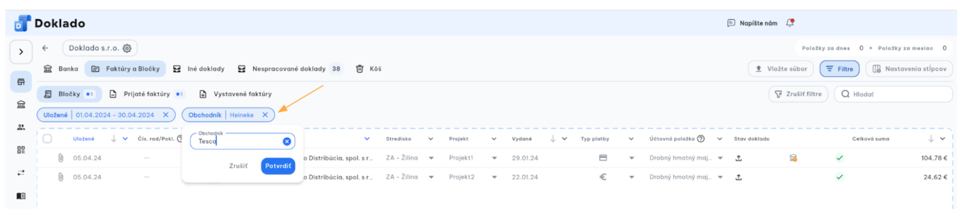Click euro cash icon in 22.01.24 row
960x216 pixels.
603,177
